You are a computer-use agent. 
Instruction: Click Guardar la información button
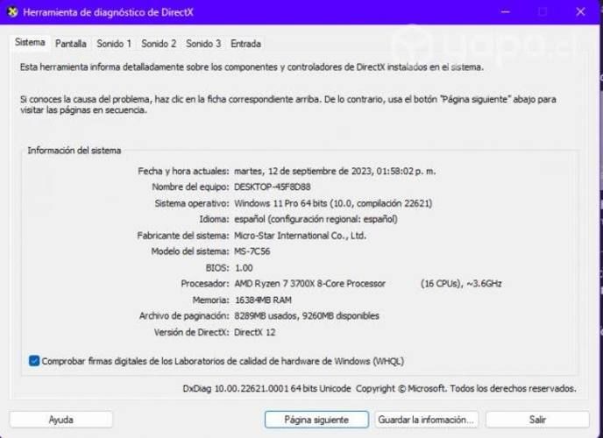pos(426,420)
